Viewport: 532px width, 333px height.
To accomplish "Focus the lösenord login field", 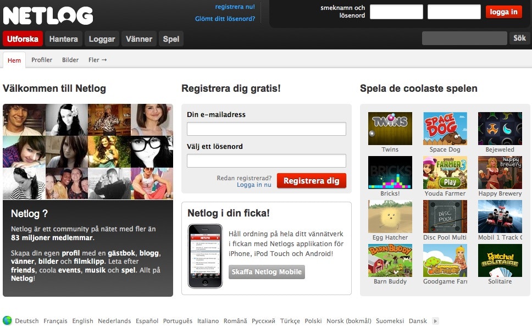I will click(x=454, y=12).
